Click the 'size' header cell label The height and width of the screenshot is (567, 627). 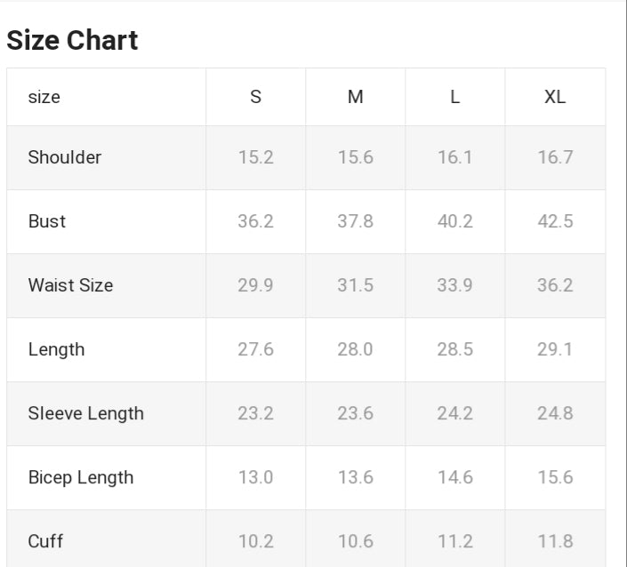(44, 97)
